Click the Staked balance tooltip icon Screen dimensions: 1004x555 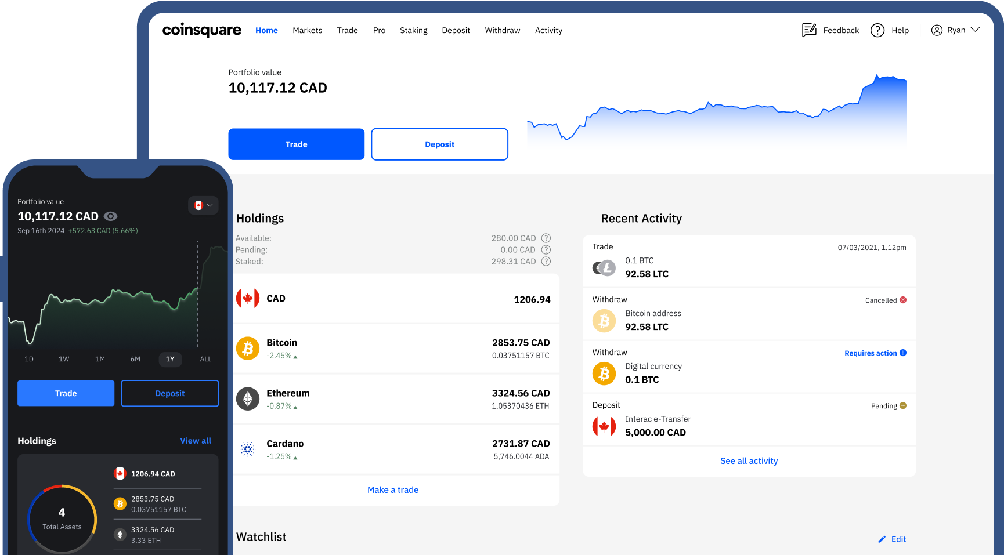[x=546, y=261]
